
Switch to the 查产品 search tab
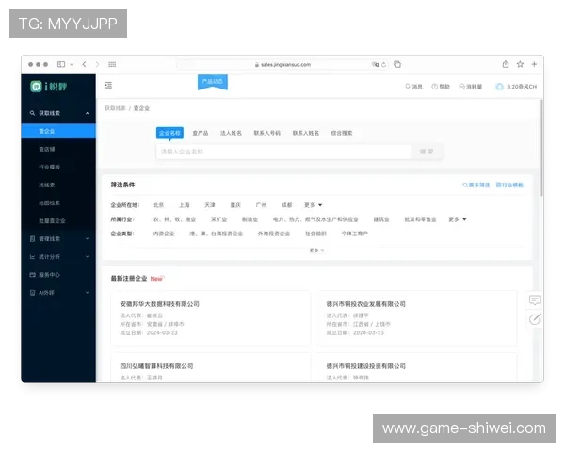click(x=201, y=133)
